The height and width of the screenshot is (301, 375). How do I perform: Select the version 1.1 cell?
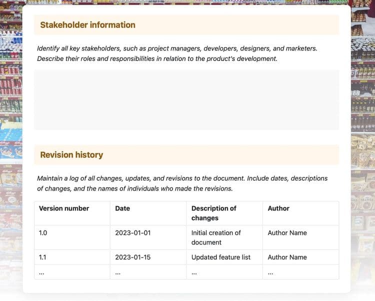click(x=72, y=257)
